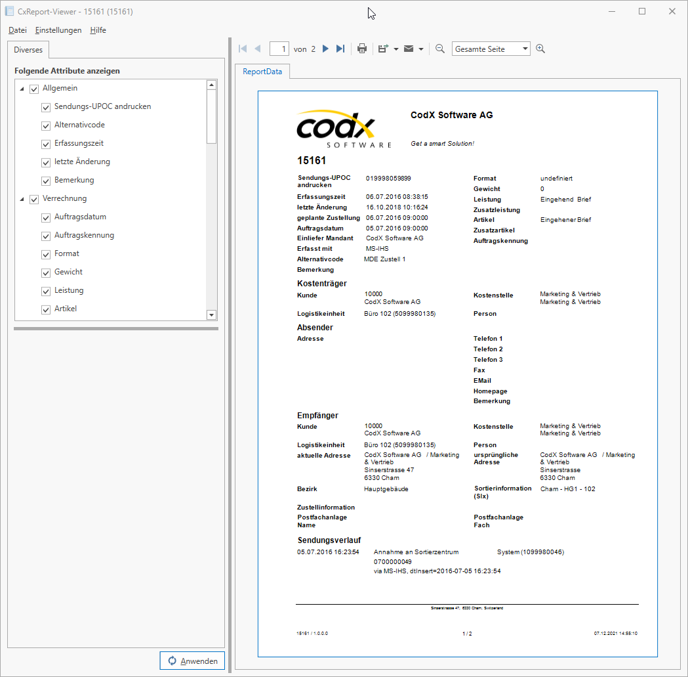Click the CodX Software logo in the report
This screenshot has height=677, width=688.
344,129
